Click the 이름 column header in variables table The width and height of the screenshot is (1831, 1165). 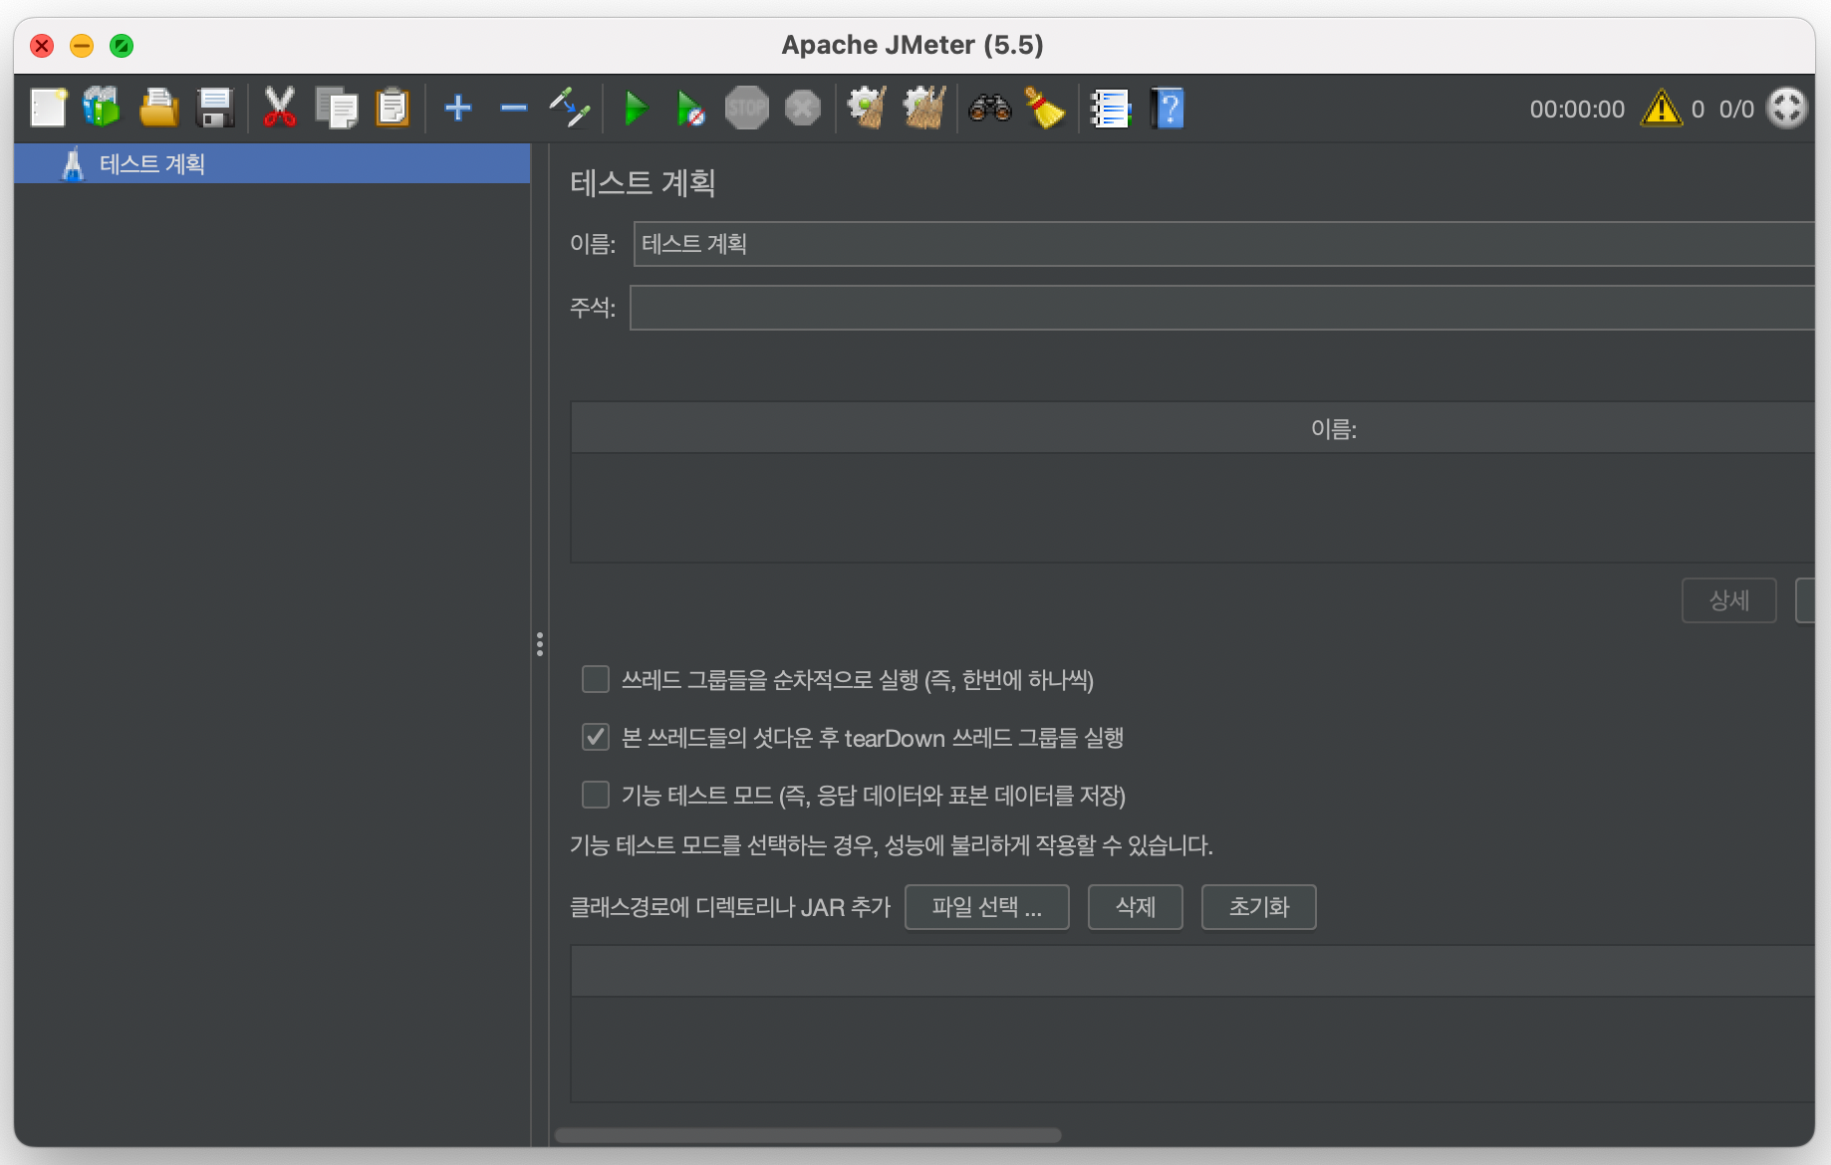click(1192, 429)
